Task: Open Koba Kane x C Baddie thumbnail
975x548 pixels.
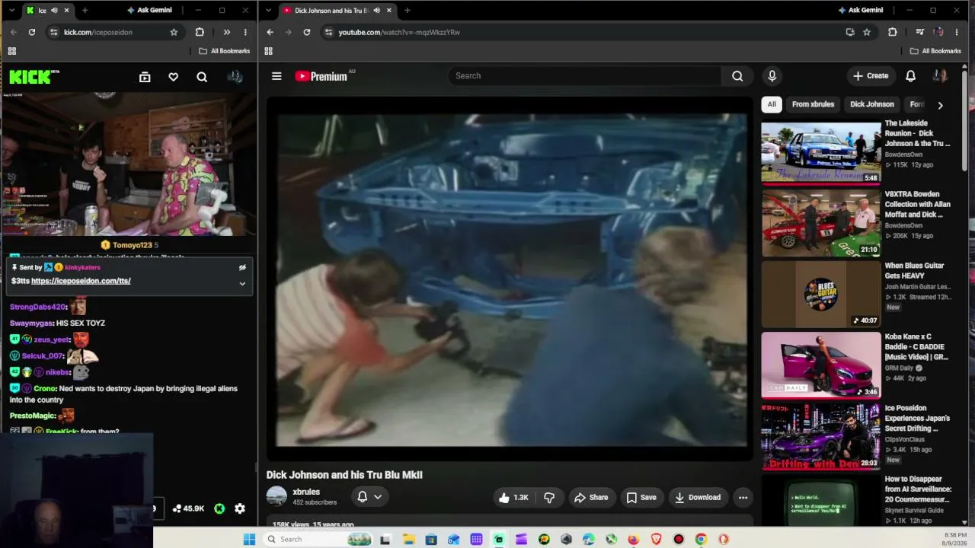Action: click(x=821, y=365)
